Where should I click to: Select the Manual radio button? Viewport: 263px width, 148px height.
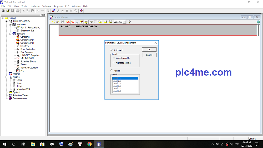[x=112, y=71]
